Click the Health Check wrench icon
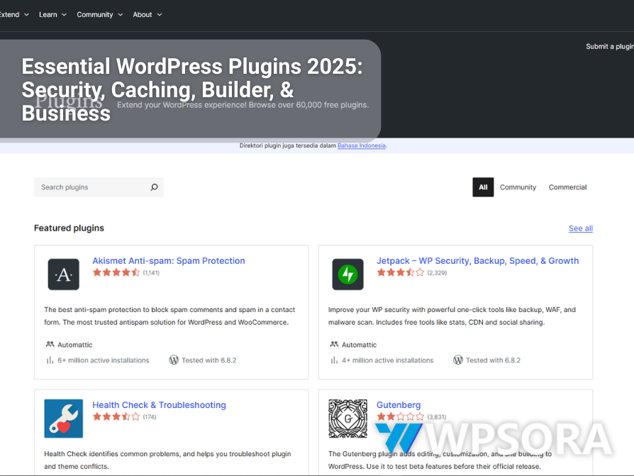Screen dimensions: 634x476 pyautogui.click(x=64, y=419)
